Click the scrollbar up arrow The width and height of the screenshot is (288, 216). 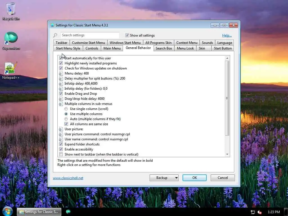227,58
